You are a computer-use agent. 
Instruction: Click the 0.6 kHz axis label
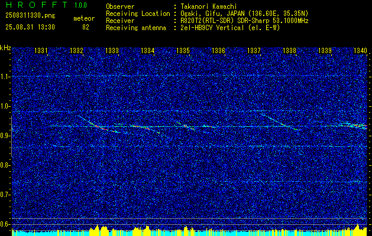click(x=5, y=224)
